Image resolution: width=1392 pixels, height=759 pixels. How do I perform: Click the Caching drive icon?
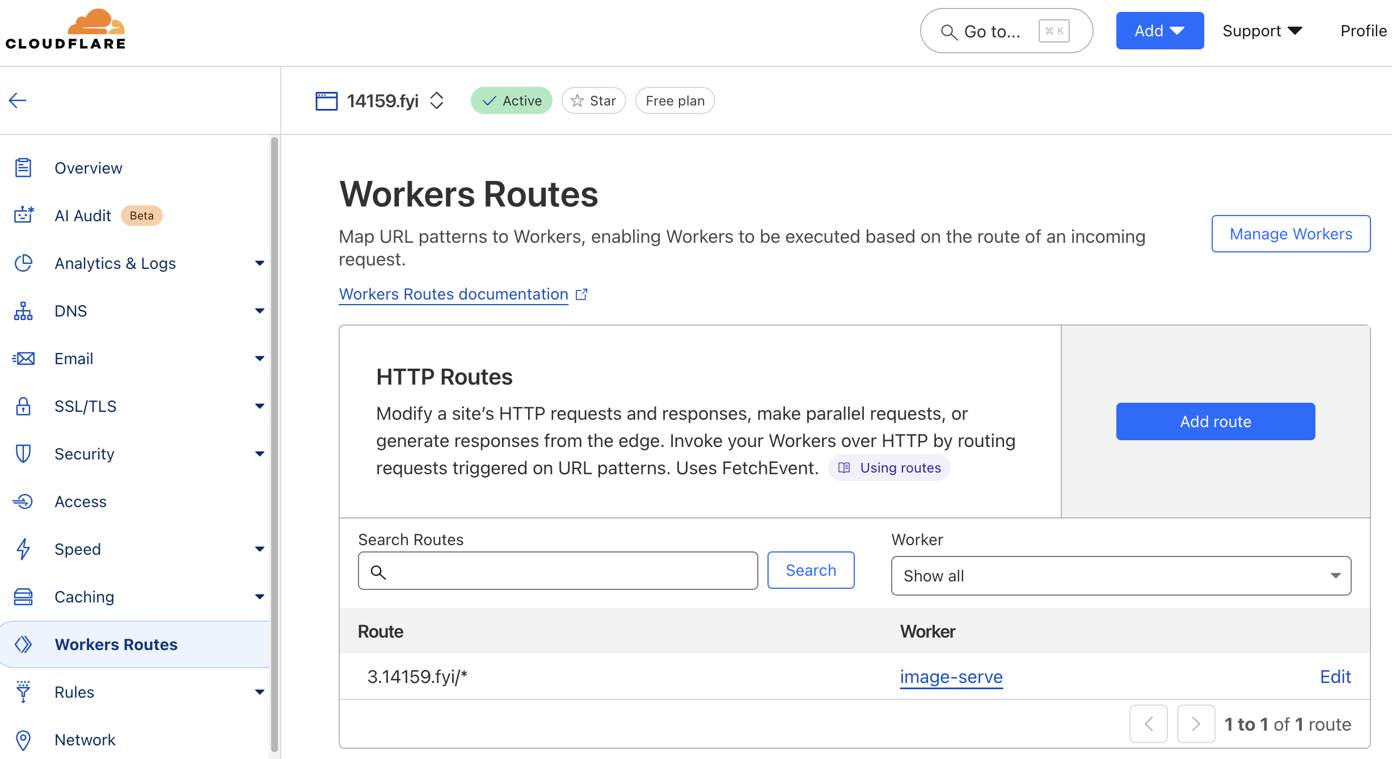[23, 597]
